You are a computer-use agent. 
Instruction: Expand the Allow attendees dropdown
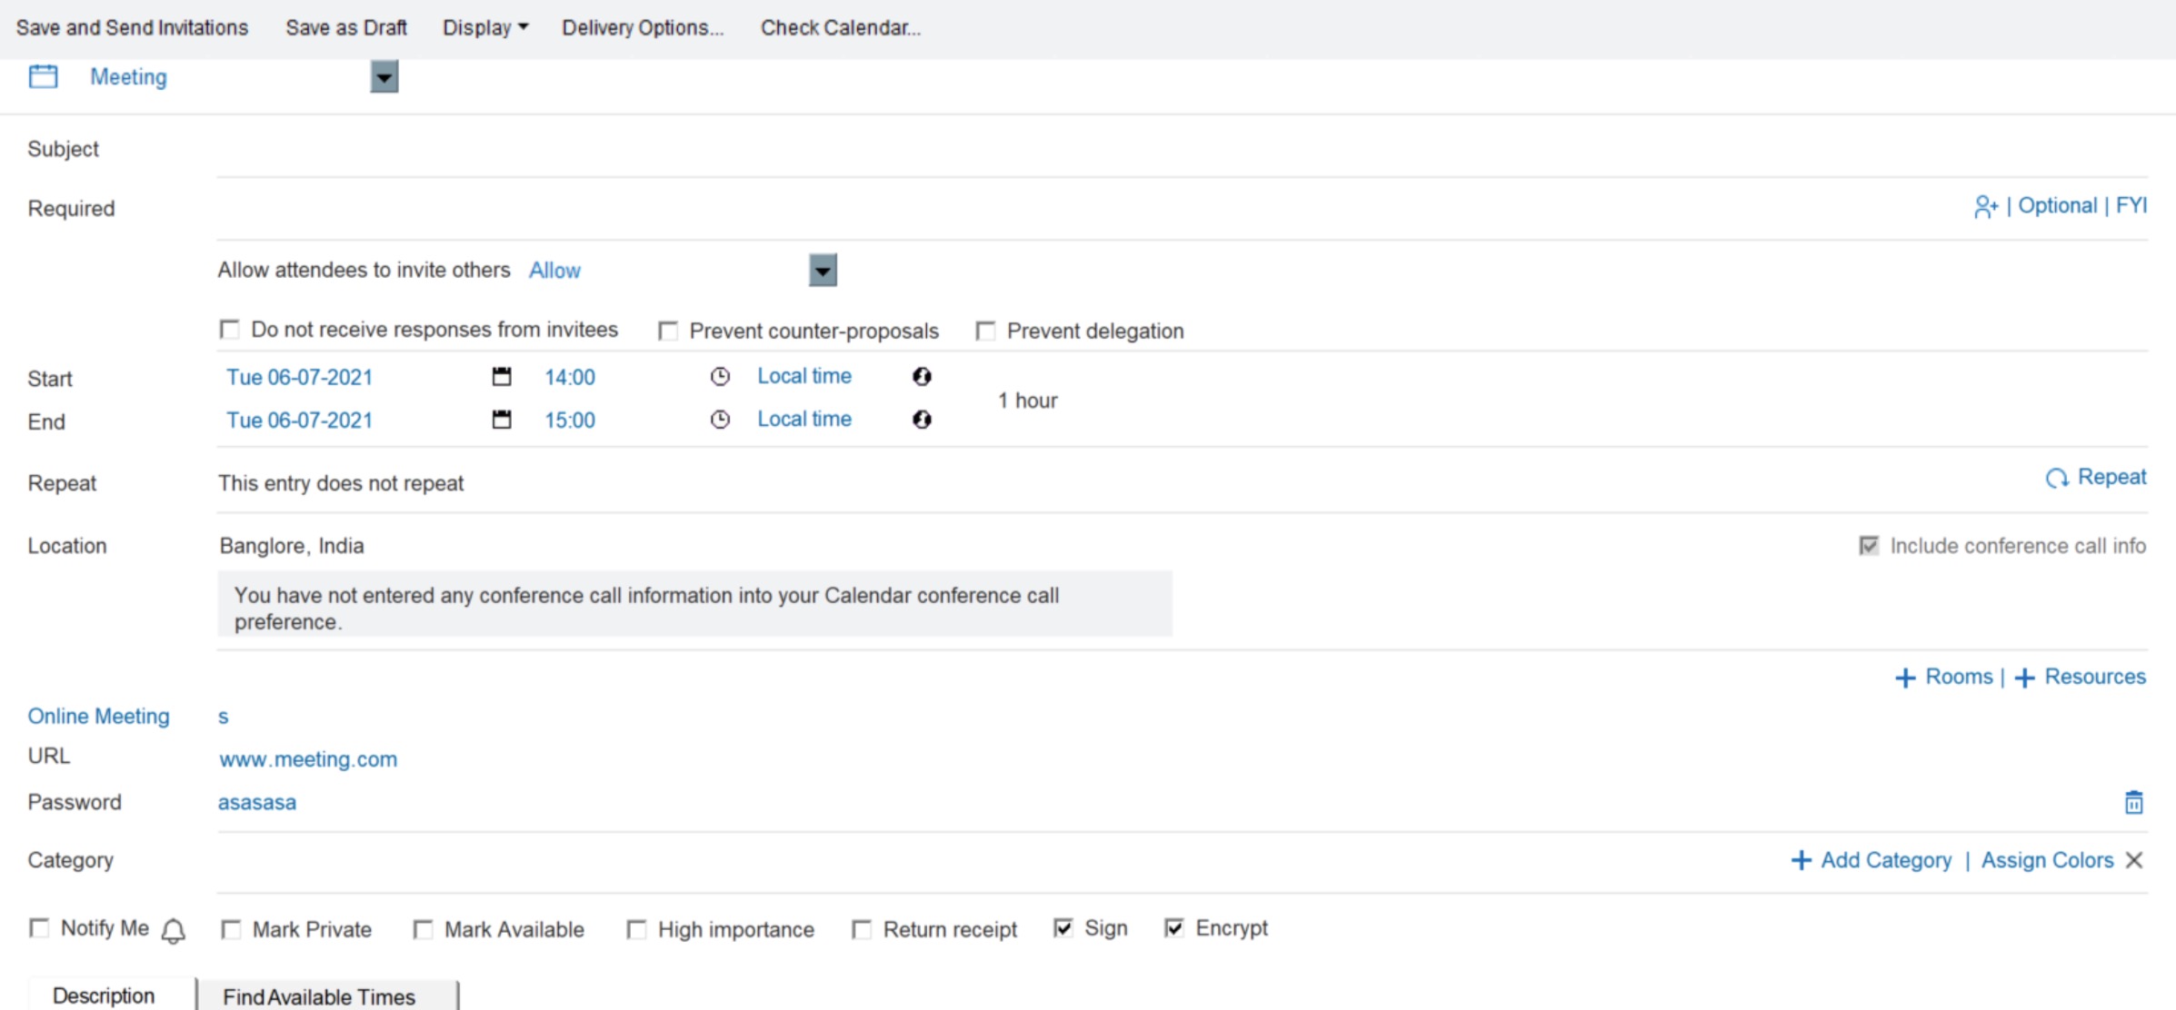[x=820, y=271]
